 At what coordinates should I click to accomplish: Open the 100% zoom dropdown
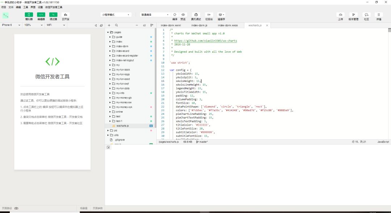tap(33, 25)
